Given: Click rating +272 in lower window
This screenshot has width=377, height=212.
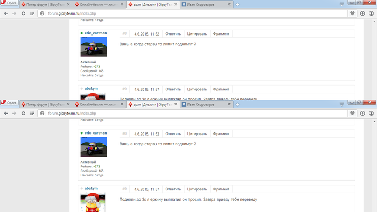Looking at the screenshot, I should 96,166.
